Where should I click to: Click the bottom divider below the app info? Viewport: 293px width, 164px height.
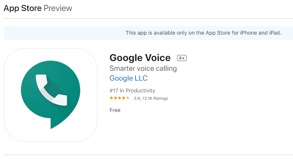click(146, 155)
